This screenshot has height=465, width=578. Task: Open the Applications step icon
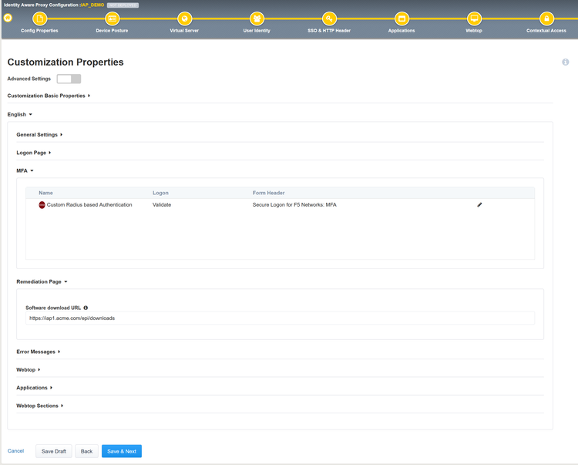point(402,19)
